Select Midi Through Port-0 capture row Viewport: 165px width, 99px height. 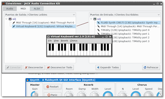coord(44,23)
